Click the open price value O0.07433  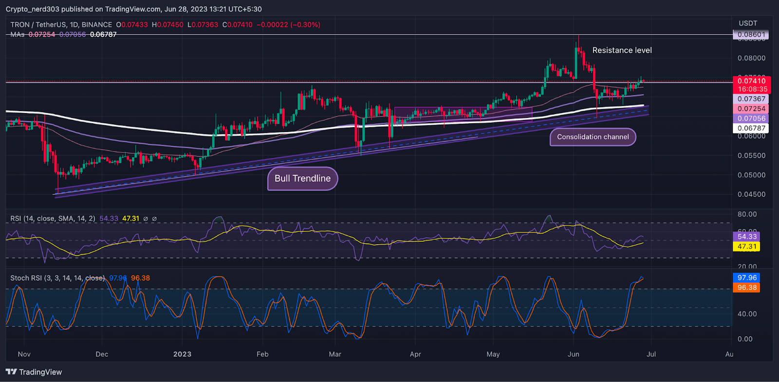(x=132, y=25)
